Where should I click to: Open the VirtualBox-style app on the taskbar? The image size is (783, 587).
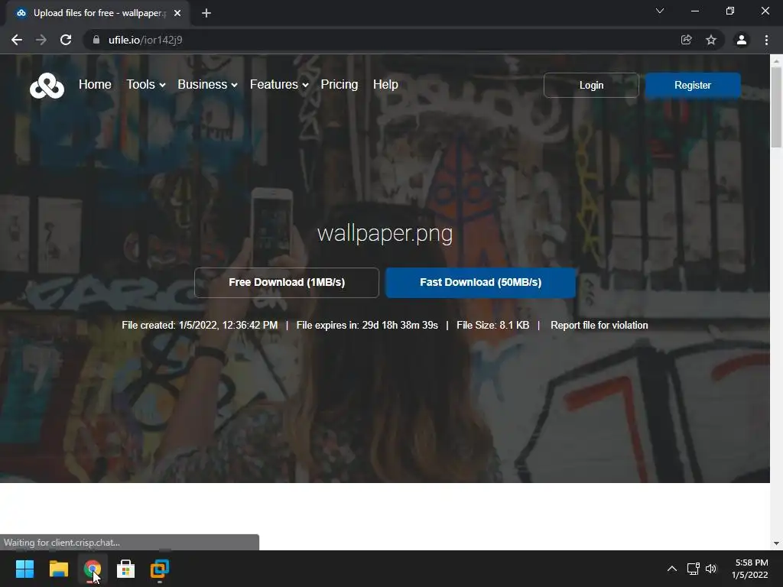click(160, 569)
